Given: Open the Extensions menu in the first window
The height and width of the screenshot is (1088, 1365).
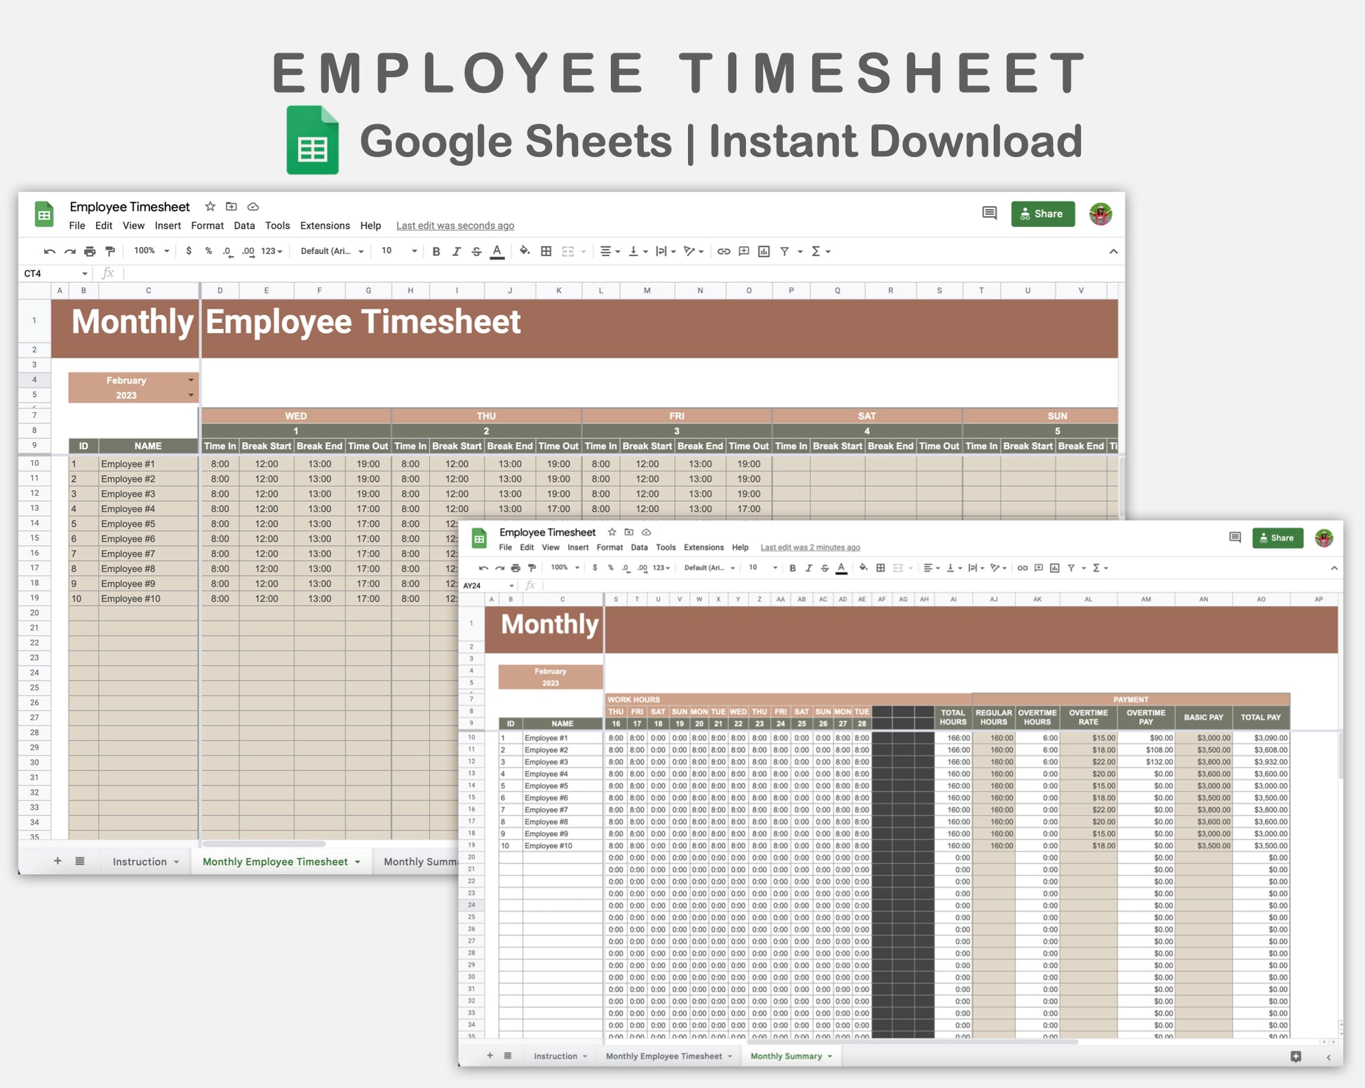Looking at the screenshot, I should click(325, 226).
